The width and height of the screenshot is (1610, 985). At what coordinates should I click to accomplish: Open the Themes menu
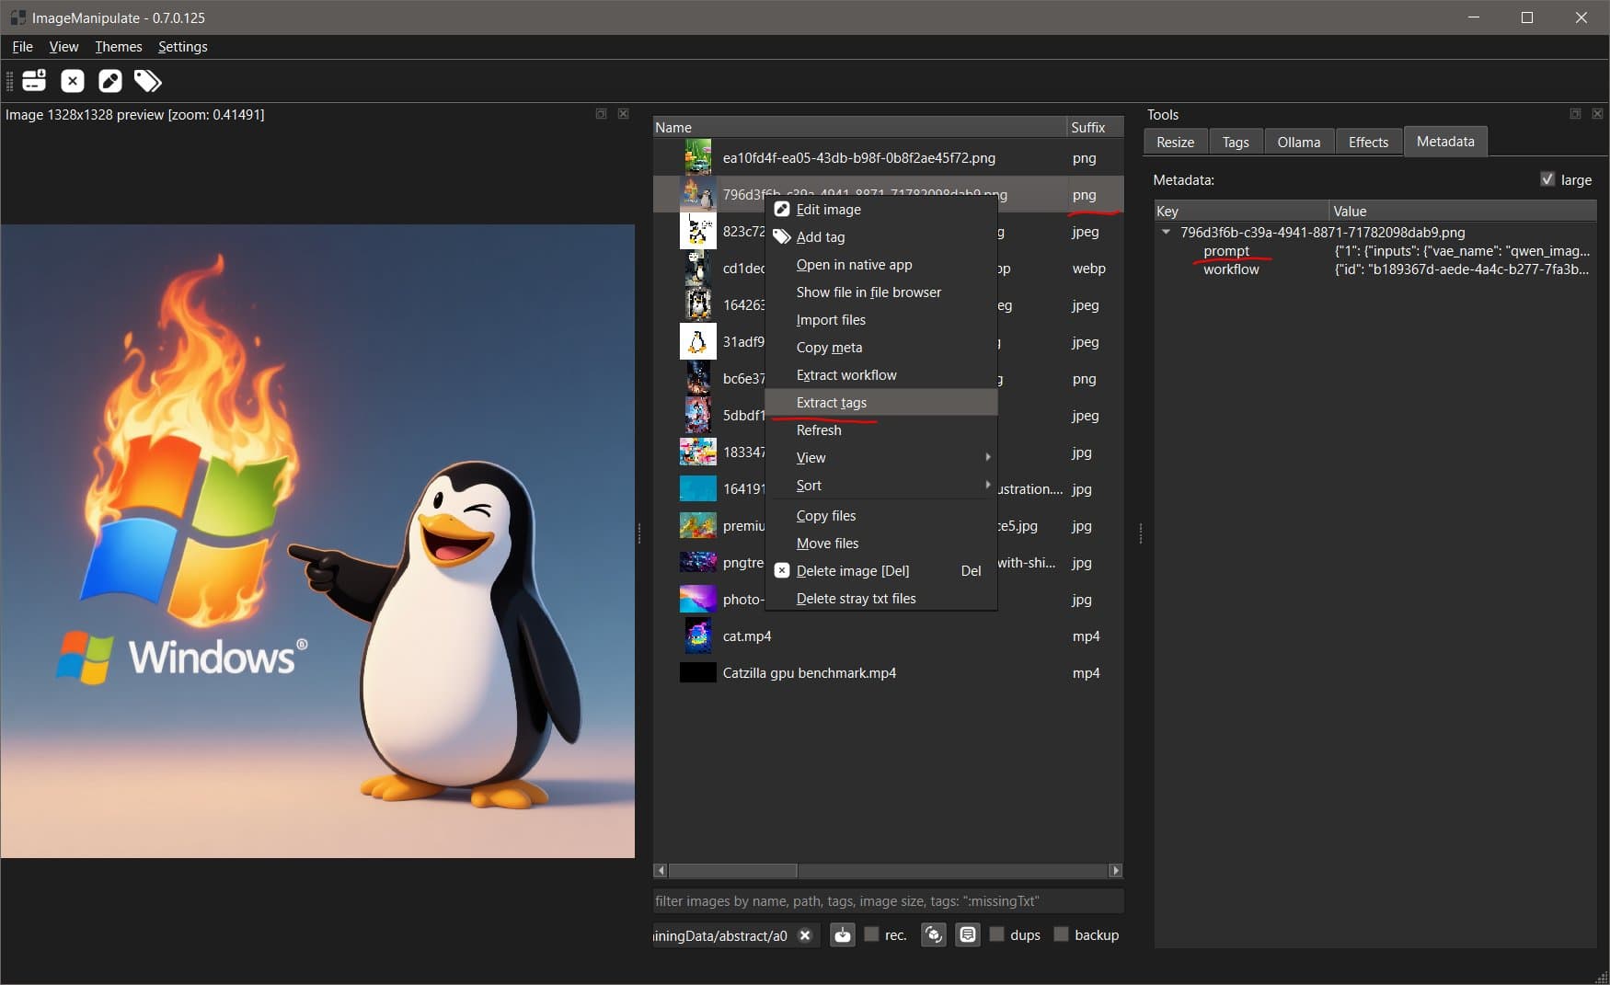tap(119, 47)
